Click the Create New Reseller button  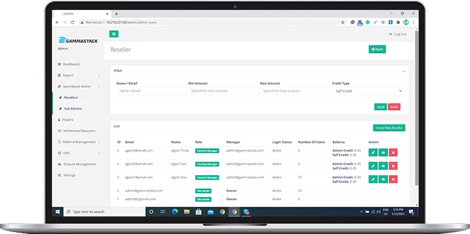(389, 128)
